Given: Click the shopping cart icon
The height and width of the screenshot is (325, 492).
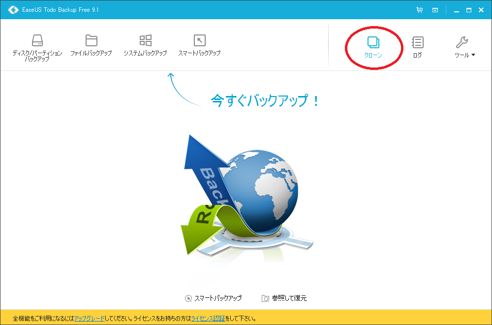Looking at the screenshot, I should [420, 10].
